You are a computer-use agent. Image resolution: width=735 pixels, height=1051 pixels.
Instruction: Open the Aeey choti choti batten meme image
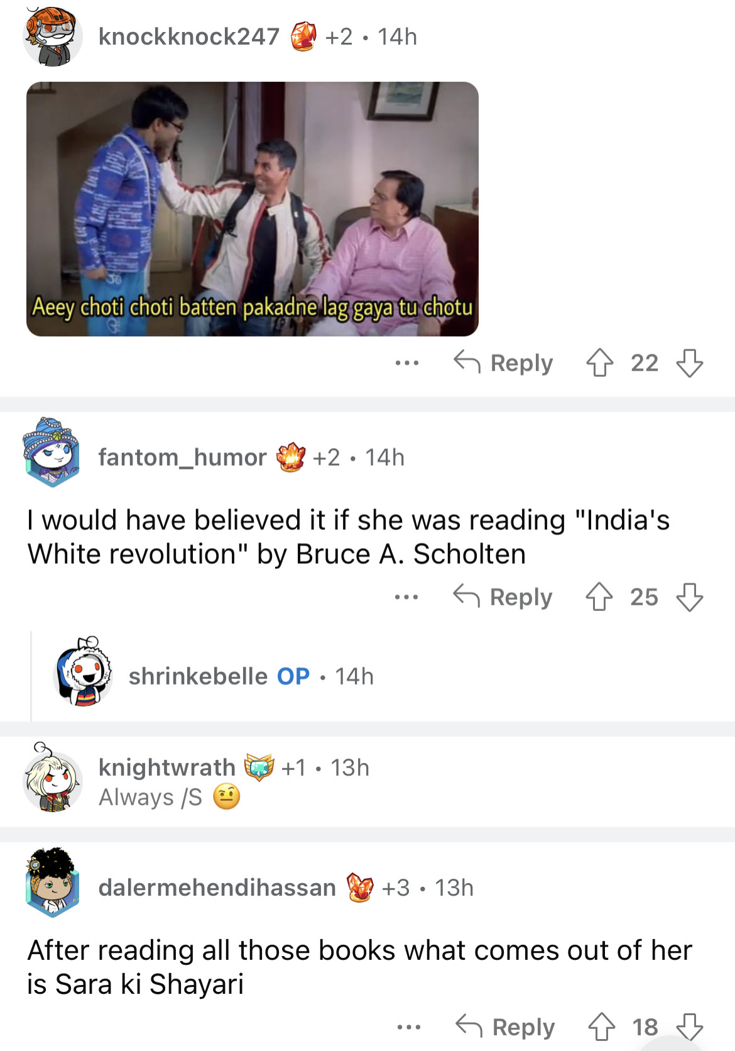253,209
